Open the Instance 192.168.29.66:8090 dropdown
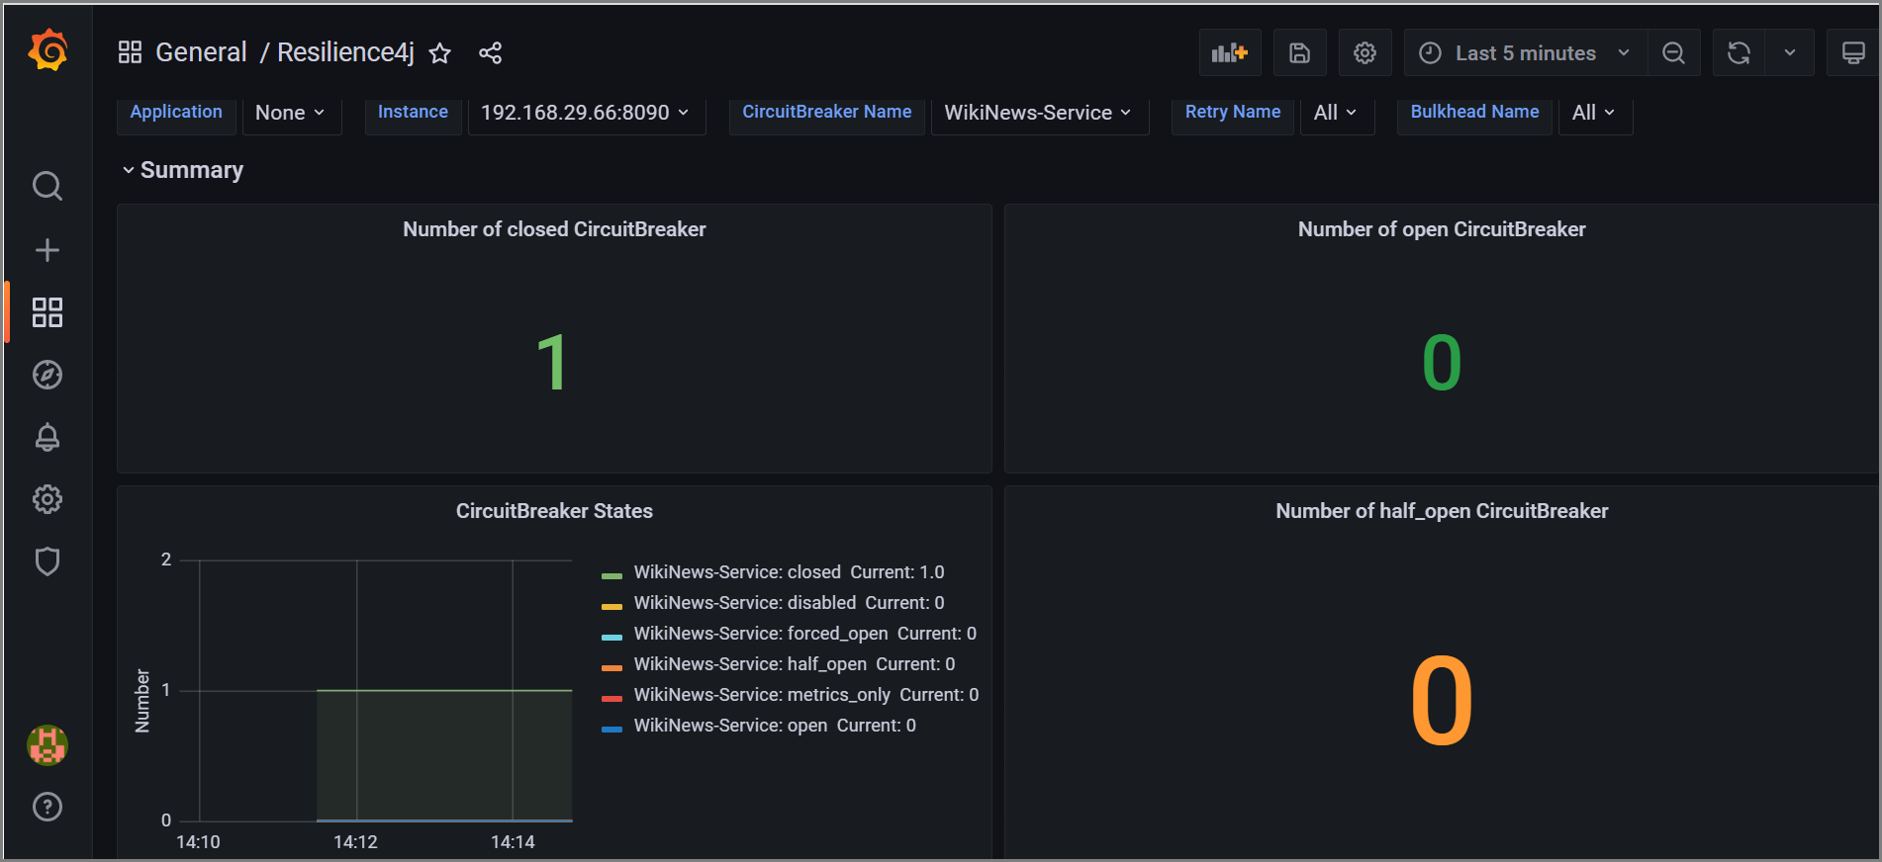Image resolution: width=1882 pixels, height=862 pixels. coord(585,113)
